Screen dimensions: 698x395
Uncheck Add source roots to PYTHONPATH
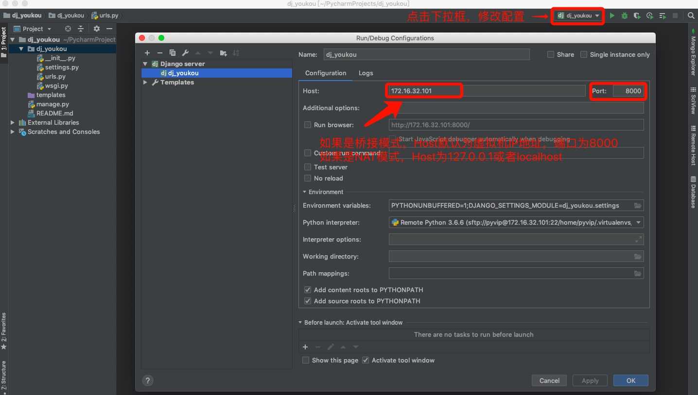click(x=307, y=301)
